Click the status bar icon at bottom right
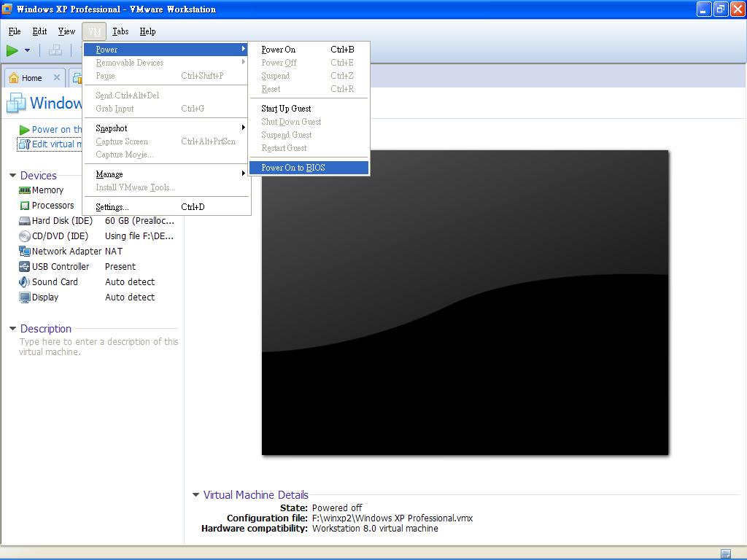 point(726,554)
